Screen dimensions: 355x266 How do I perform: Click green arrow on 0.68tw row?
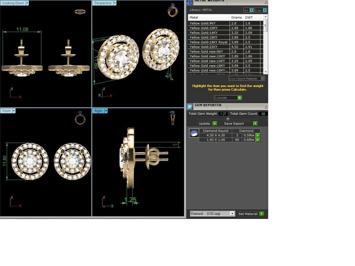[258, 140]
